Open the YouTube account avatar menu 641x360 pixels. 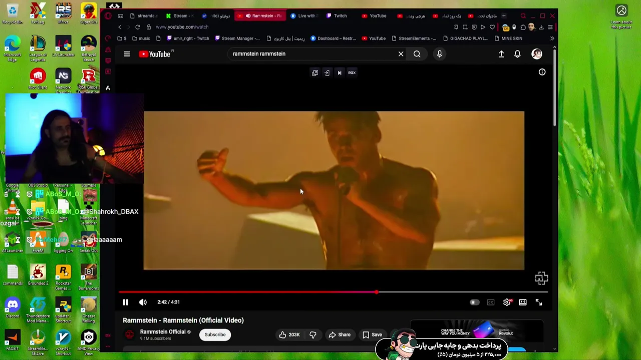(x=537, y=54)
